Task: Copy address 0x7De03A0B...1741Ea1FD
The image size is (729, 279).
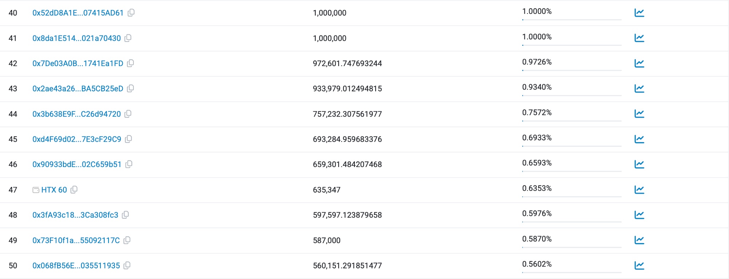Action: point(131,63)
